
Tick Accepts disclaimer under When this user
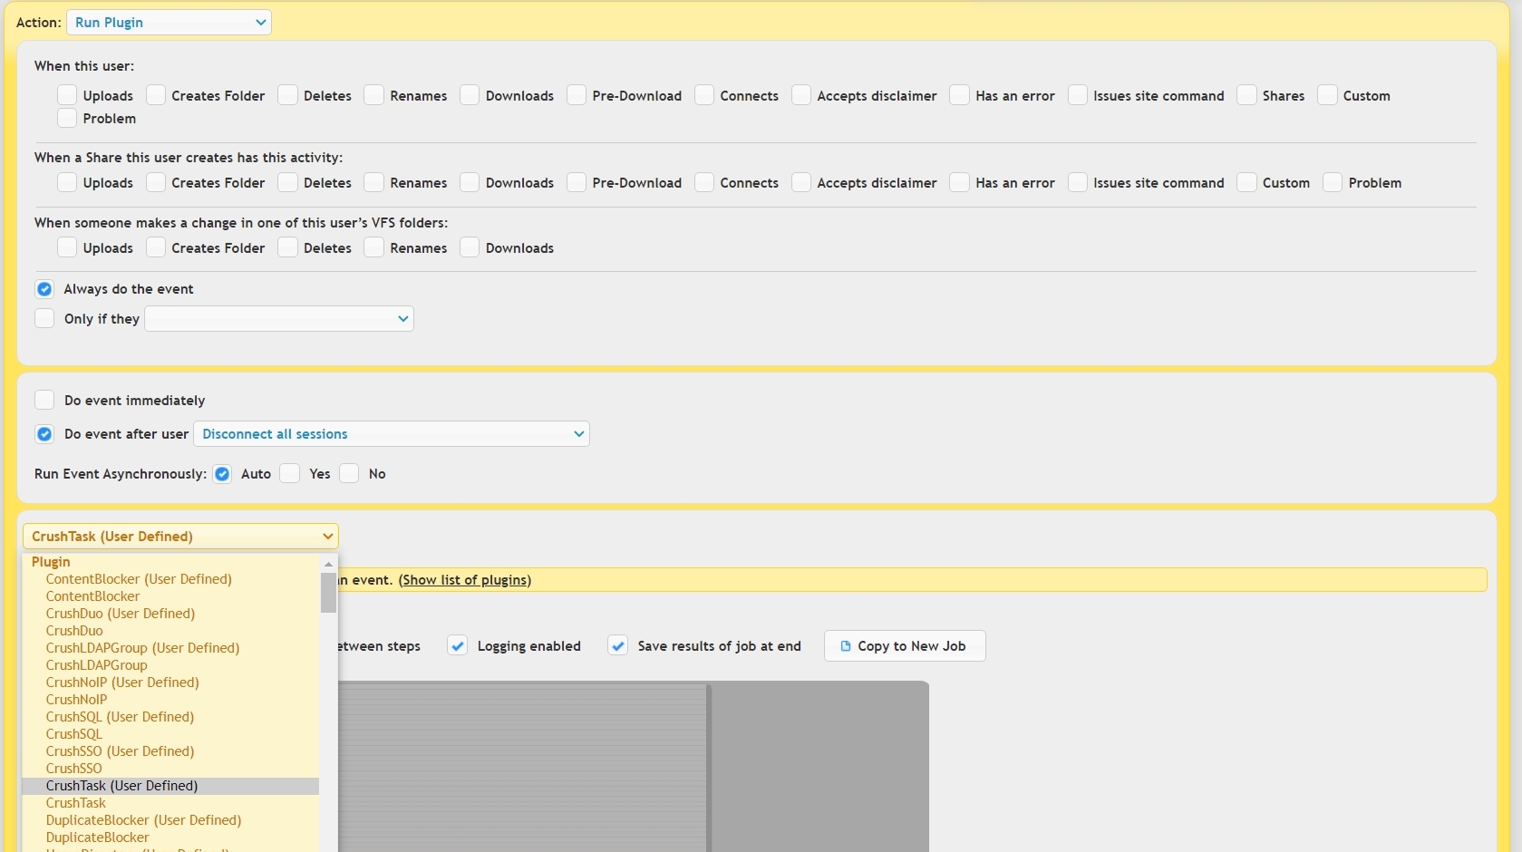[801, 95]
